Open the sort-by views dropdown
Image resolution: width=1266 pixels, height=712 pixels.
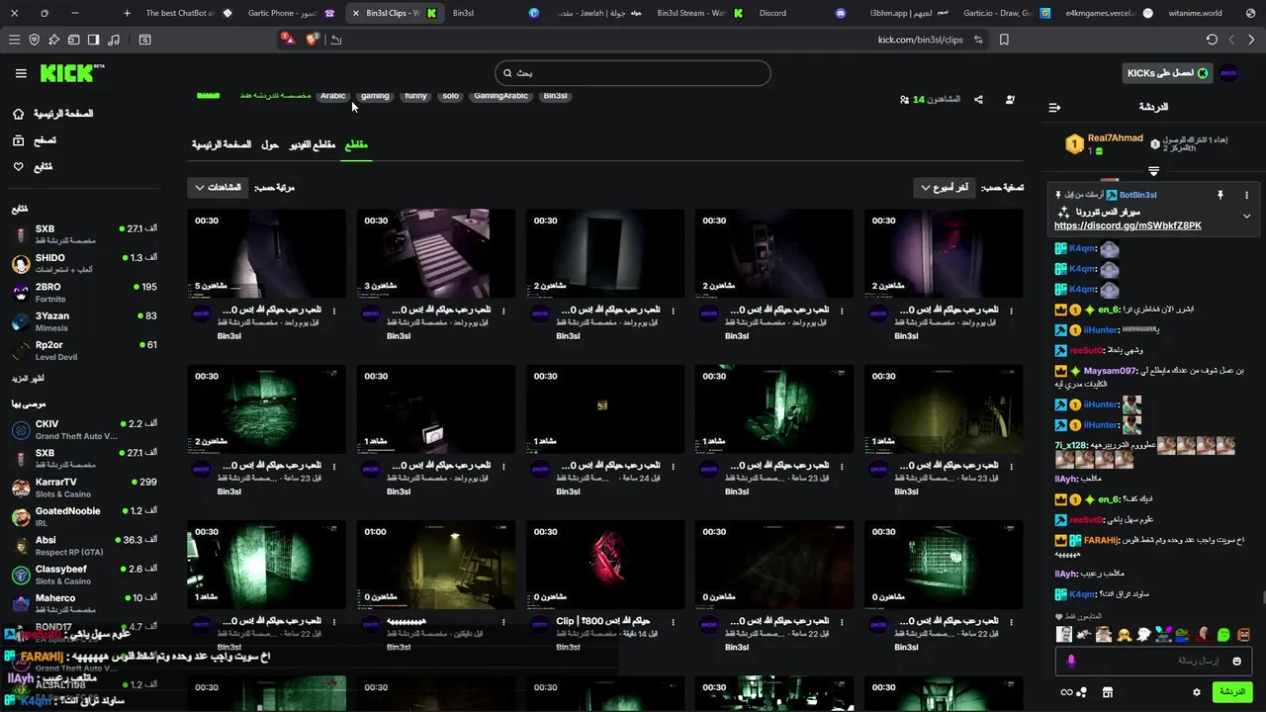tap(218, 187)
